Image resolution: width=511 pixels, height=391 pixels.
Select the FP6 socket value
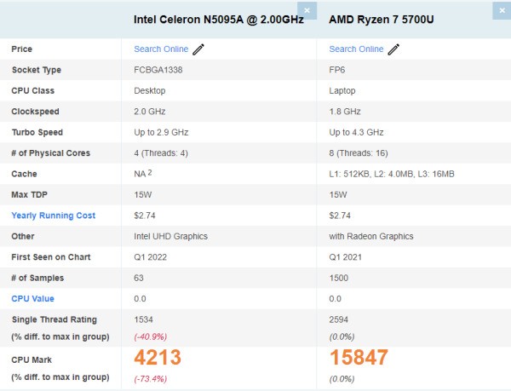pyautogui.click(x=337, y=70)
